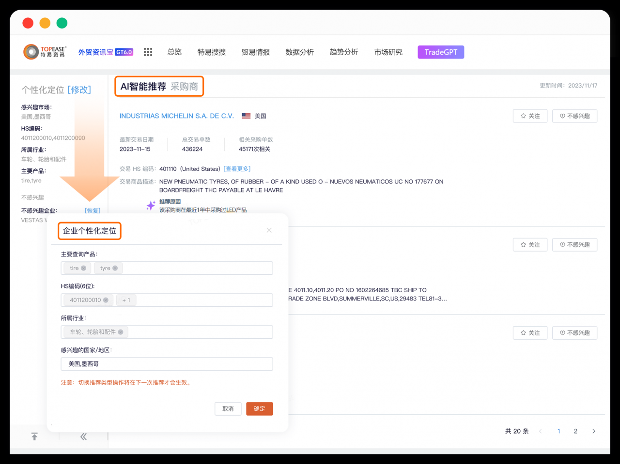Close the 企业个性化定位 dialog
The image size is (620, 464).
(x=269, y=230)
